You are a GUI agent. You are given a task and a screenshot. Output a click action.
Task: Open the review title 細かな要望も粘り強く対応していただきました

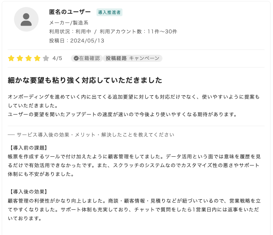pos(85,80)
